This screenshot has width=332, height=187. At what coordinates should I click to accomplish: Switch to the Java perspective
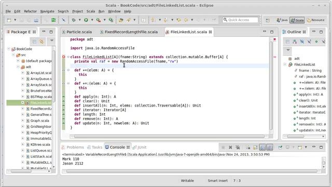[282, 20]
